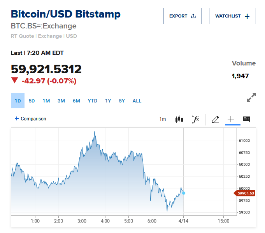
Task: Click the WATCHLIST button
Action: pos(232,16)
